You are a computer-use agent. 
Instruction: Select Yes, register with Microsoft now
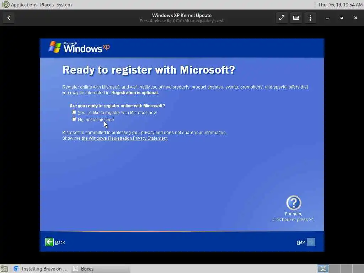(74, 112)
